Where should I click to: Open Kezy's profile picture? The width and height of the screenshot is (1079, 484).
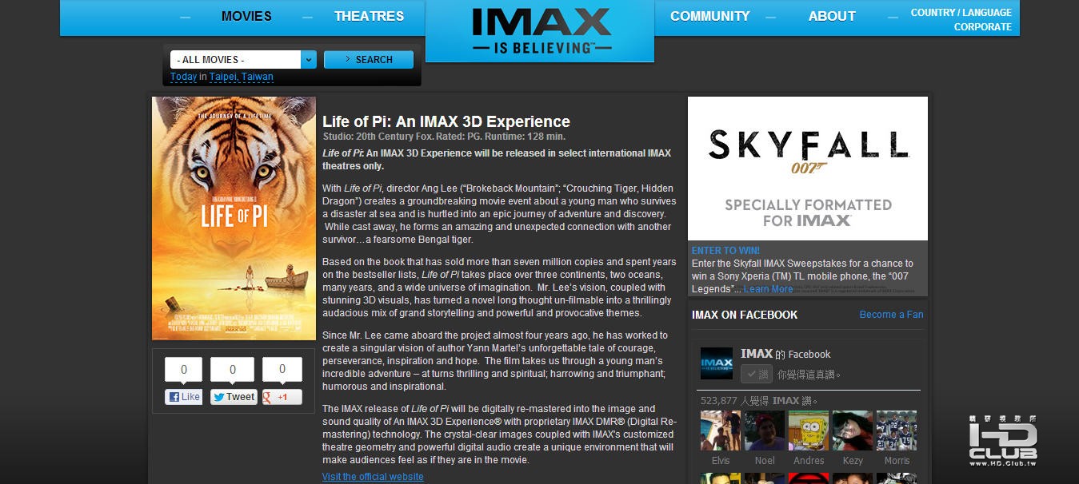tap(853, 431)
